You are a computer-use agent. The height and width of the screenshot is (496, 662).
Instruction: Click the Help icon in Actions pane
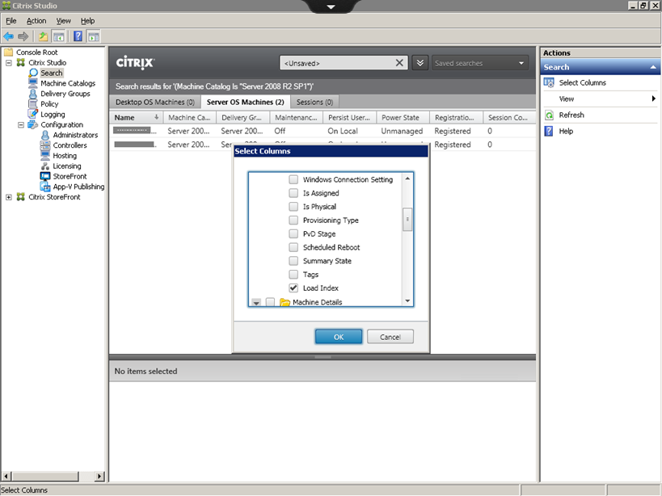(549, 131)
